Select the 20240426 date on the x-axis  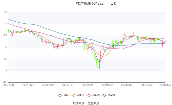click(165, 85)
